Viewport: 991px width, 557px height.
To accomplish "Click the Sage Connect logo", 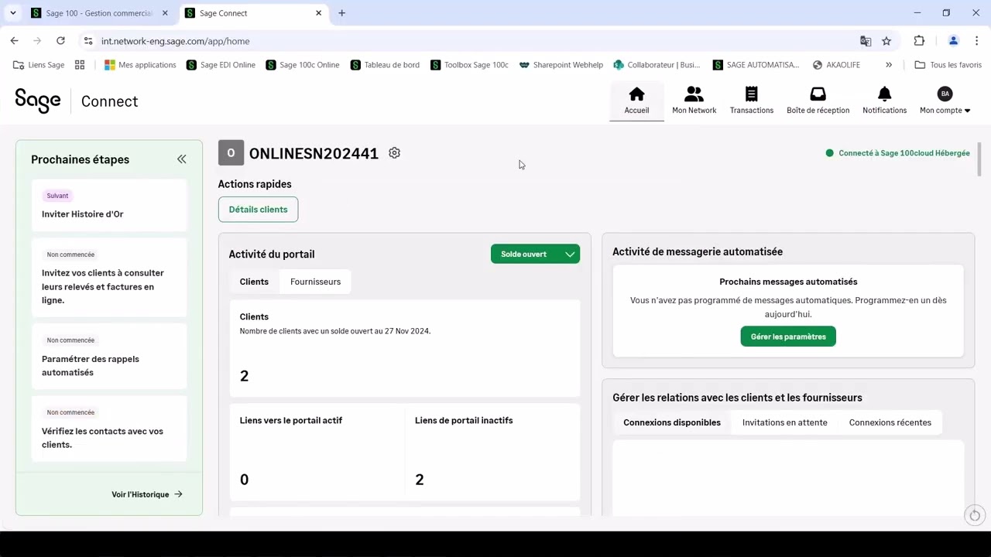I will (77, 101).
